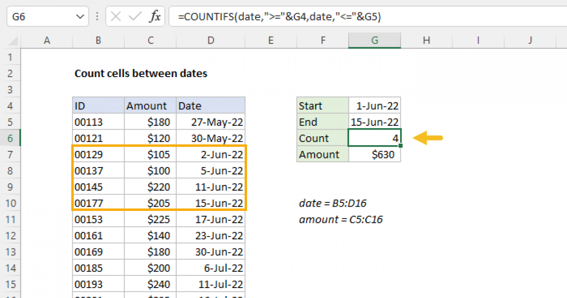Select row 10 header
This screenshot has height=298, width=567.
click(10, 203)
